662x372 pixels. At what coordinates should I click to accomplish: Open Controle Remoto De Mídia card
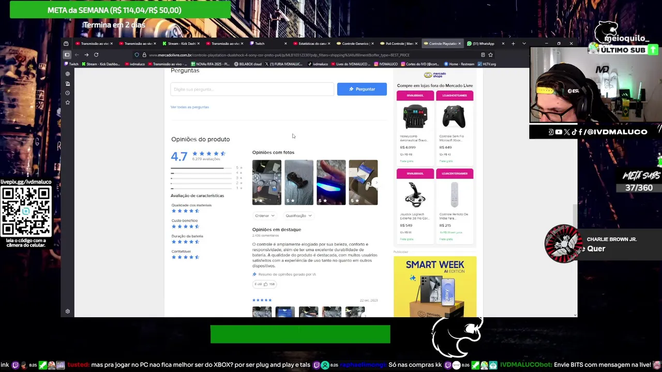tap(455, 206)
